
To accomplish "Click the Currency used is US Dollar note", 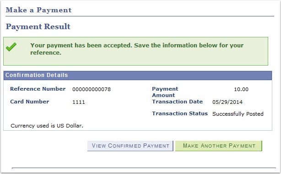I will (47, 126).
